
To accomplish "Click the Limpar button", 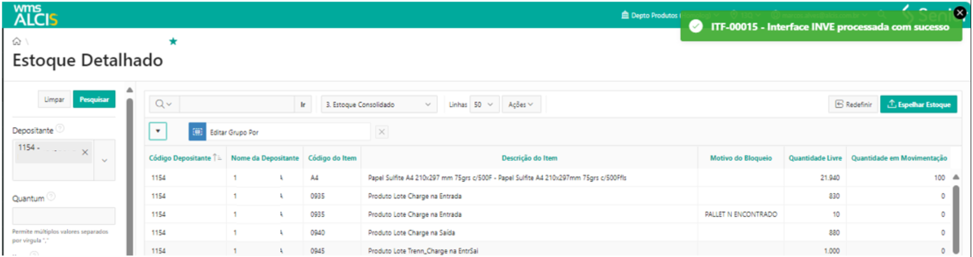I will click(54, 100).
